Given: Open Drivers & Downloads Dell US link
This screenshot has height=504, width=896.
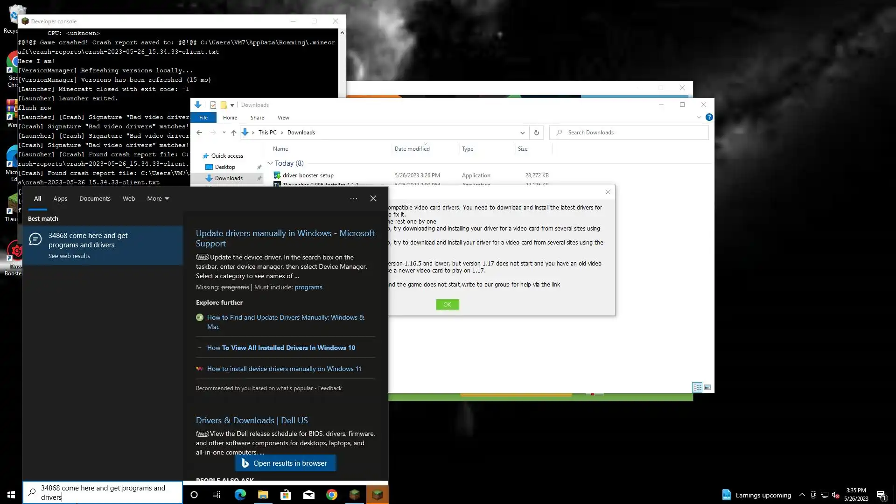Looking at the screenshot, I should [252, 420].
